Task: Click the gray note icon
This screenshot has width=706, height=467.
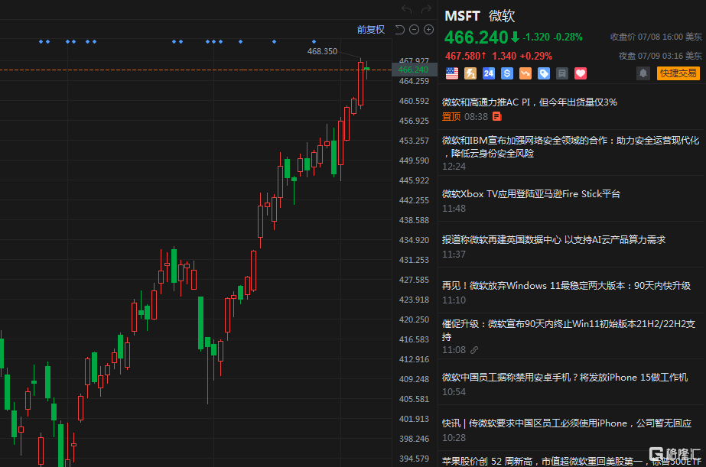Action: coord(562,73)
